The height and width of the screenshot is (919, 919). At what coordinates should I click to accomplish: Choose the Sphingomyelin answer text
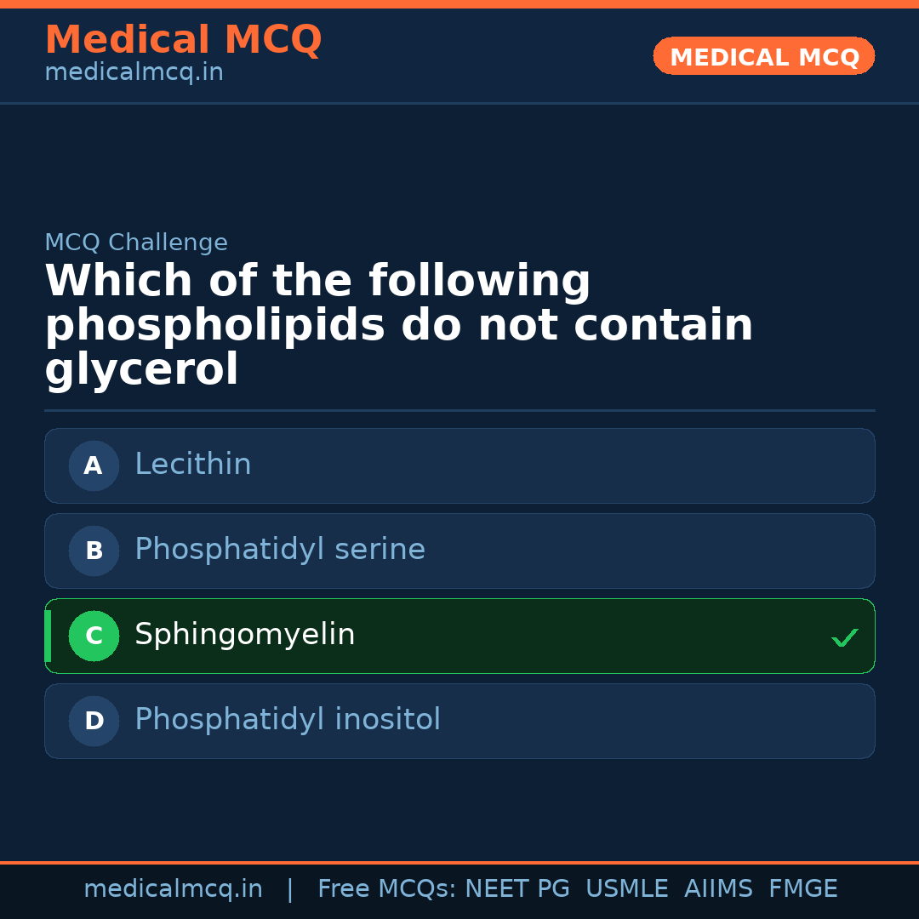245,635
